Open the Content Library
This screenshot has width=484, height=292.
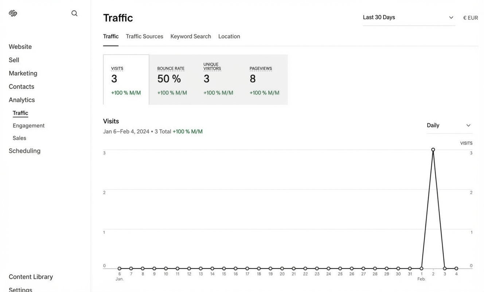click(31, 276)
